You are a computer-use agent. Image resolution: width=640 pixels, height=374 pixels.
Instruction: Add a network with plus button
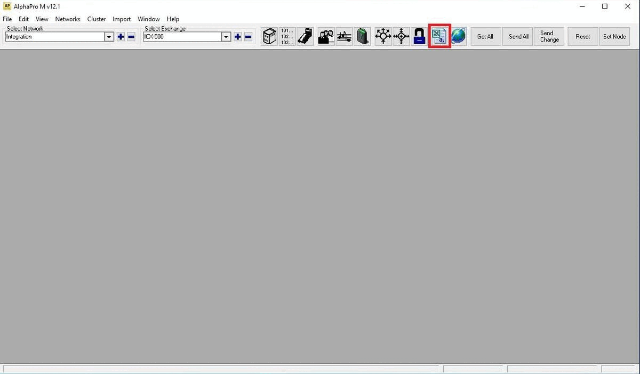[x=121, y=37]
